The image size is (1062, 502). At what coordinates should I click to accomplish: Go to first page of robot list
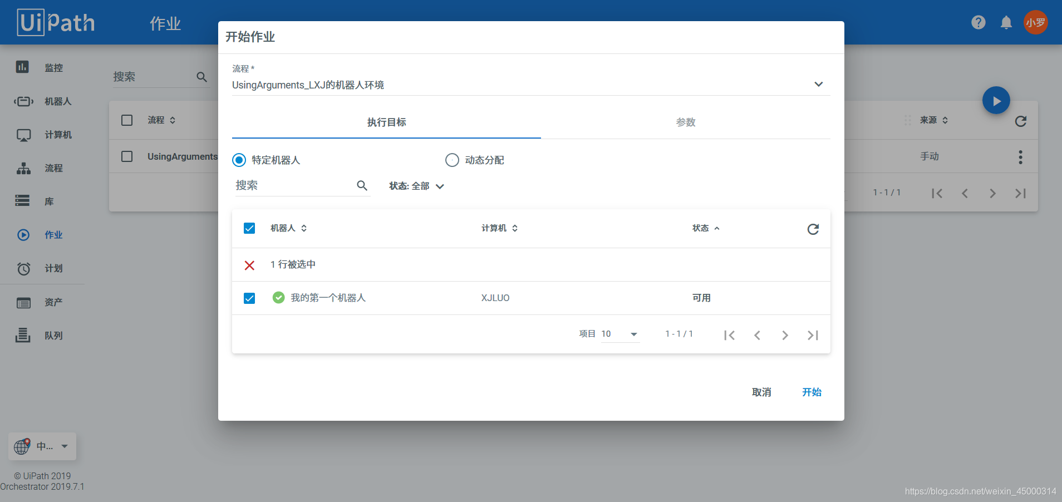[729, 335]
